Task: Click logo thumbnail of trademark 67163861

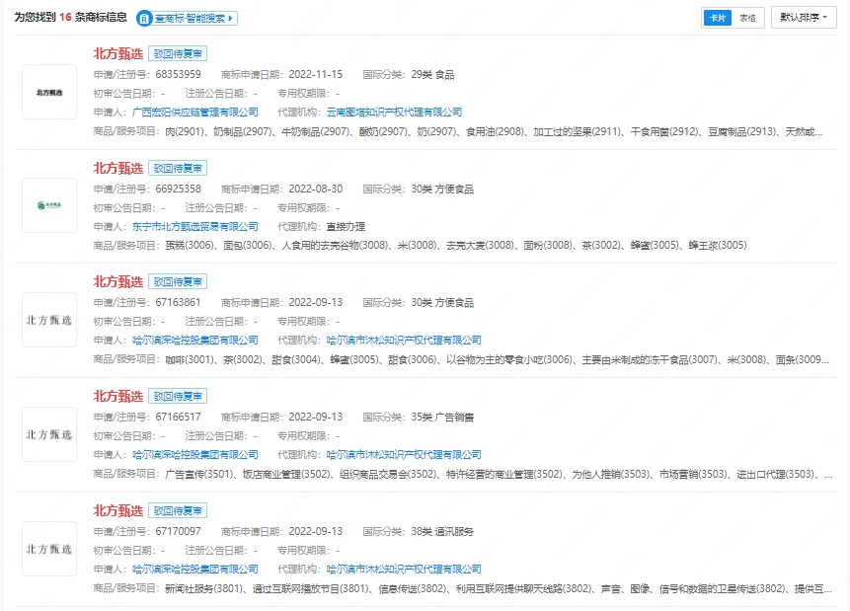Action: click(x=48, y=320)
